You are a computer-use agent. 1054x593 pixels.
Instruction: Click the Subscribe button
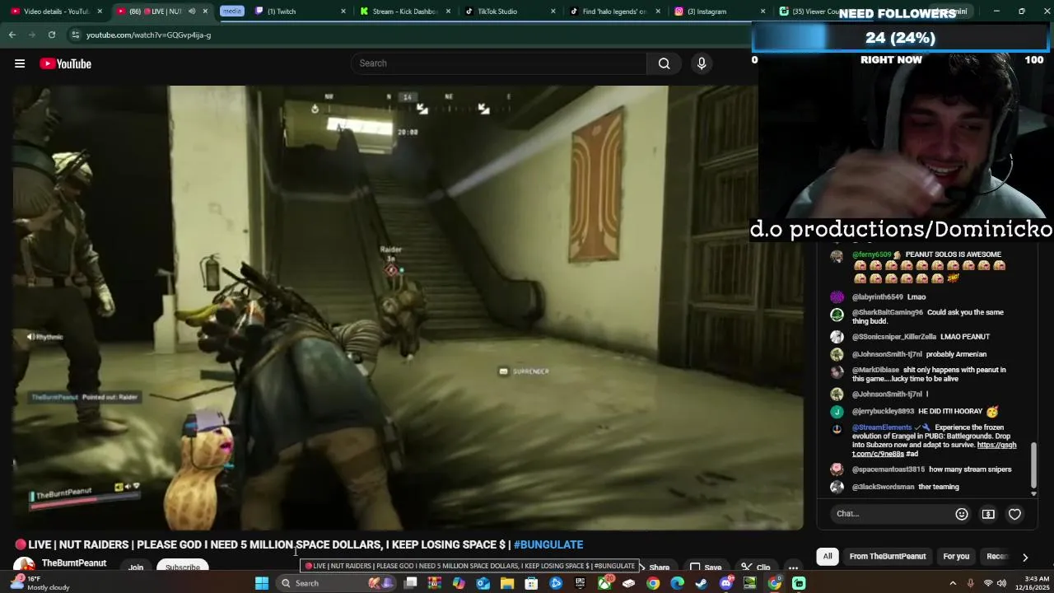(183, 567)
